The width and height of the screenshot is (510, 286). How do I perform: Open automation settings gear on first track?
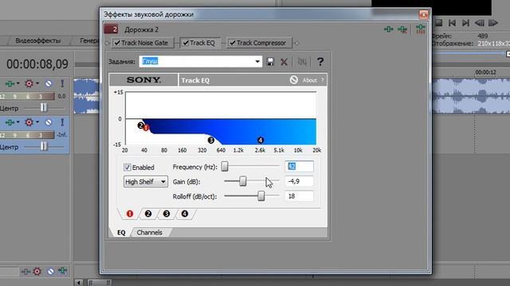(29, 83)
